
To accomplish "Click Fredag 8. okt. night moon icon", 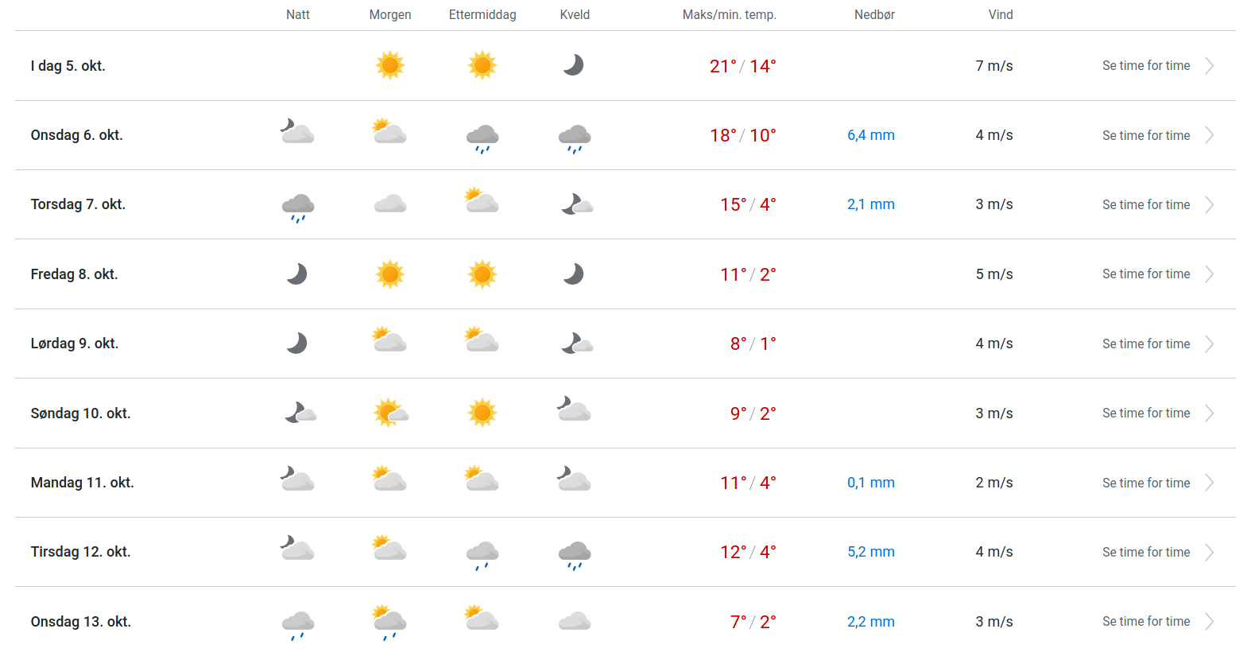I will click(x=297, y=274).
